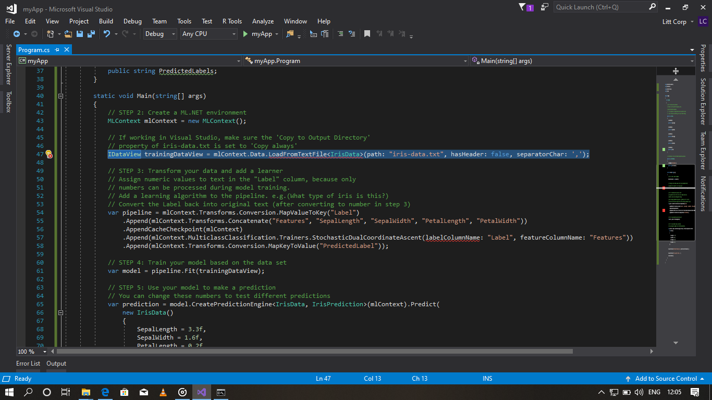
Task: Click INS to switch to overtype mode
Action: click(x=487, y=379)
